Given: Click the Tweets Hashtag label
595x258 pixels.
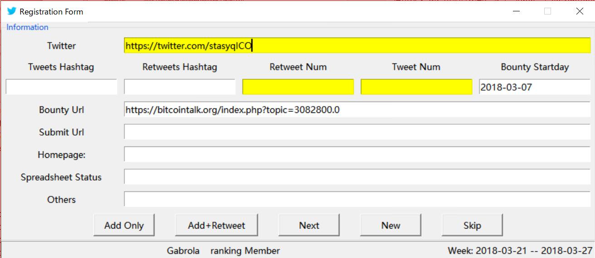Looking at the screenshot, I should pyautogui.click(x=61, y=67).
